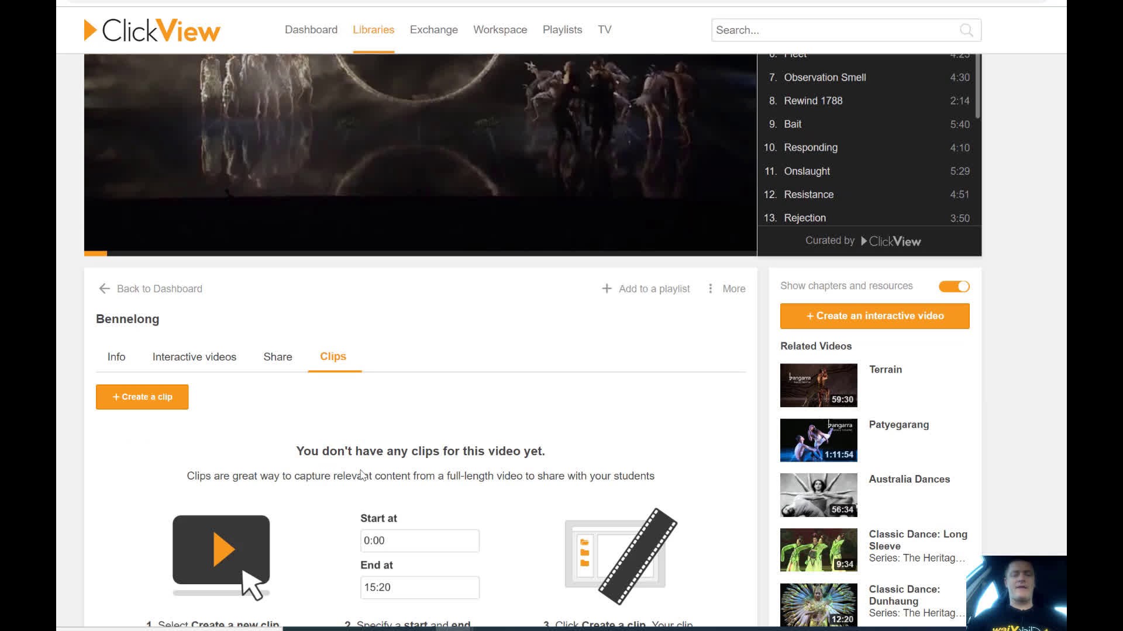Jump to chapter 8 Rewind 1788

pyautogui.click(x=869, y=100)
